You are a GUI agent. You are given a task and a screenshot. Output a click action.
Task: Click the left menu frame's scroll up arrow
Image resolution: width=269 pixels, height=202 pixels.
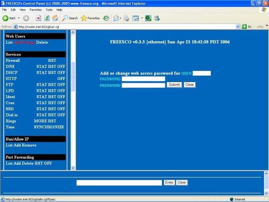pyautogui.click(x=73, y=32)
